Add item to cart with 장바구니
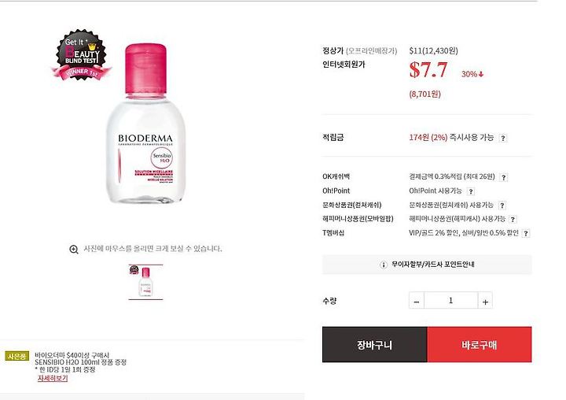 pyautogui.click(x=375, y=345)
